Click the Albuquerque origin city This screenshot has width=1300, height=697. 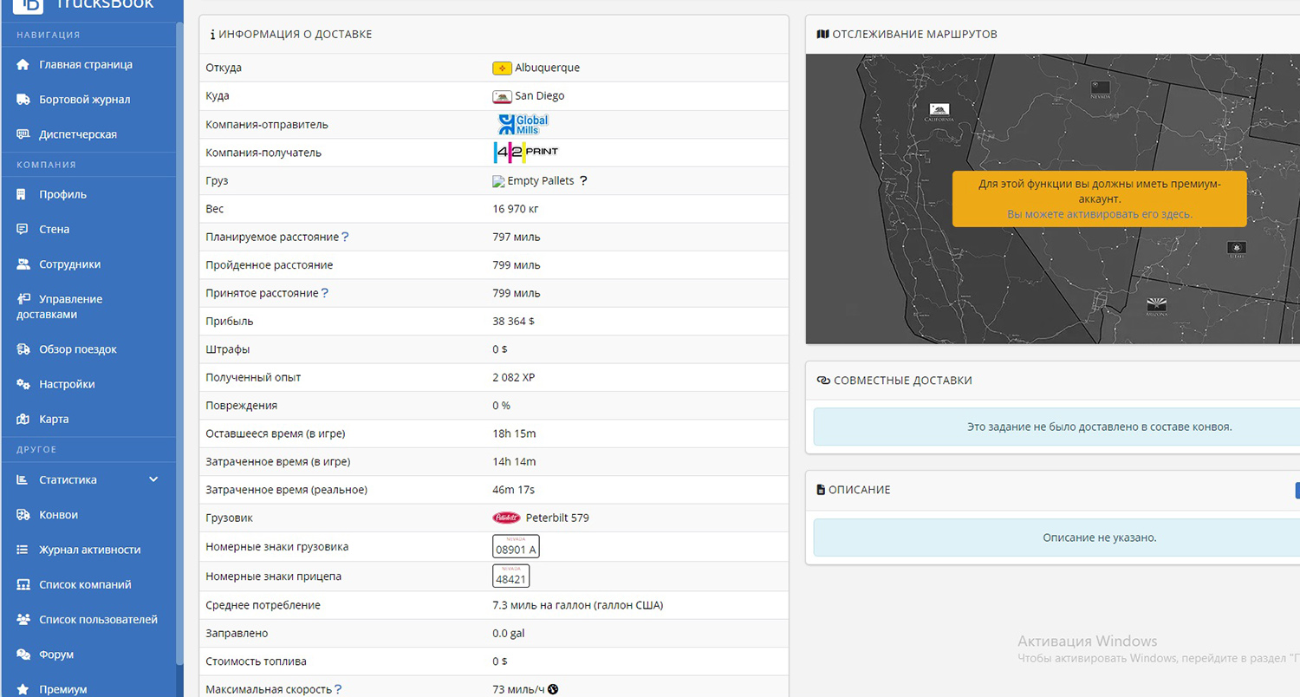548,68
